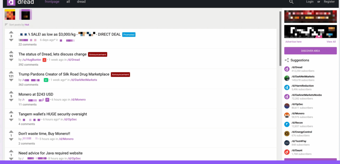Upvote the "Monero at $243 USD" post
340x164 pixels.
click(11, 92)
